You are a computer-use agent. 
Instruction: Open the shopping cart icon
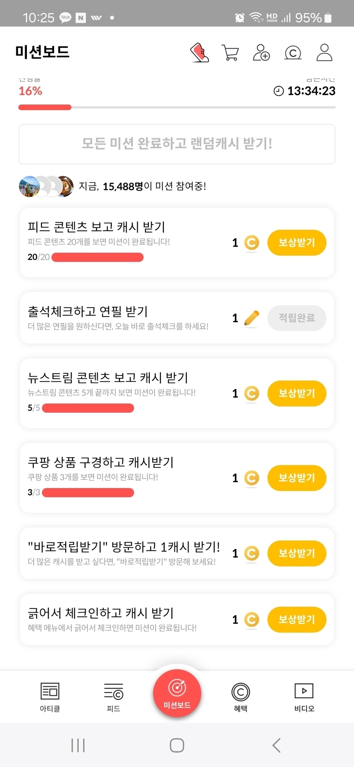[x=230, y=53]
